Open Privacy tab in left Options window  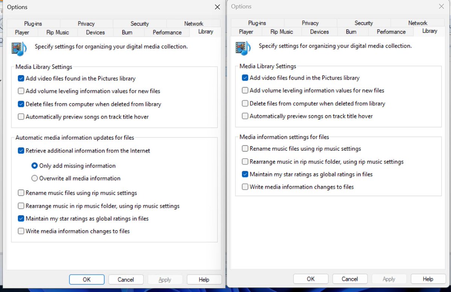[86, 24]
